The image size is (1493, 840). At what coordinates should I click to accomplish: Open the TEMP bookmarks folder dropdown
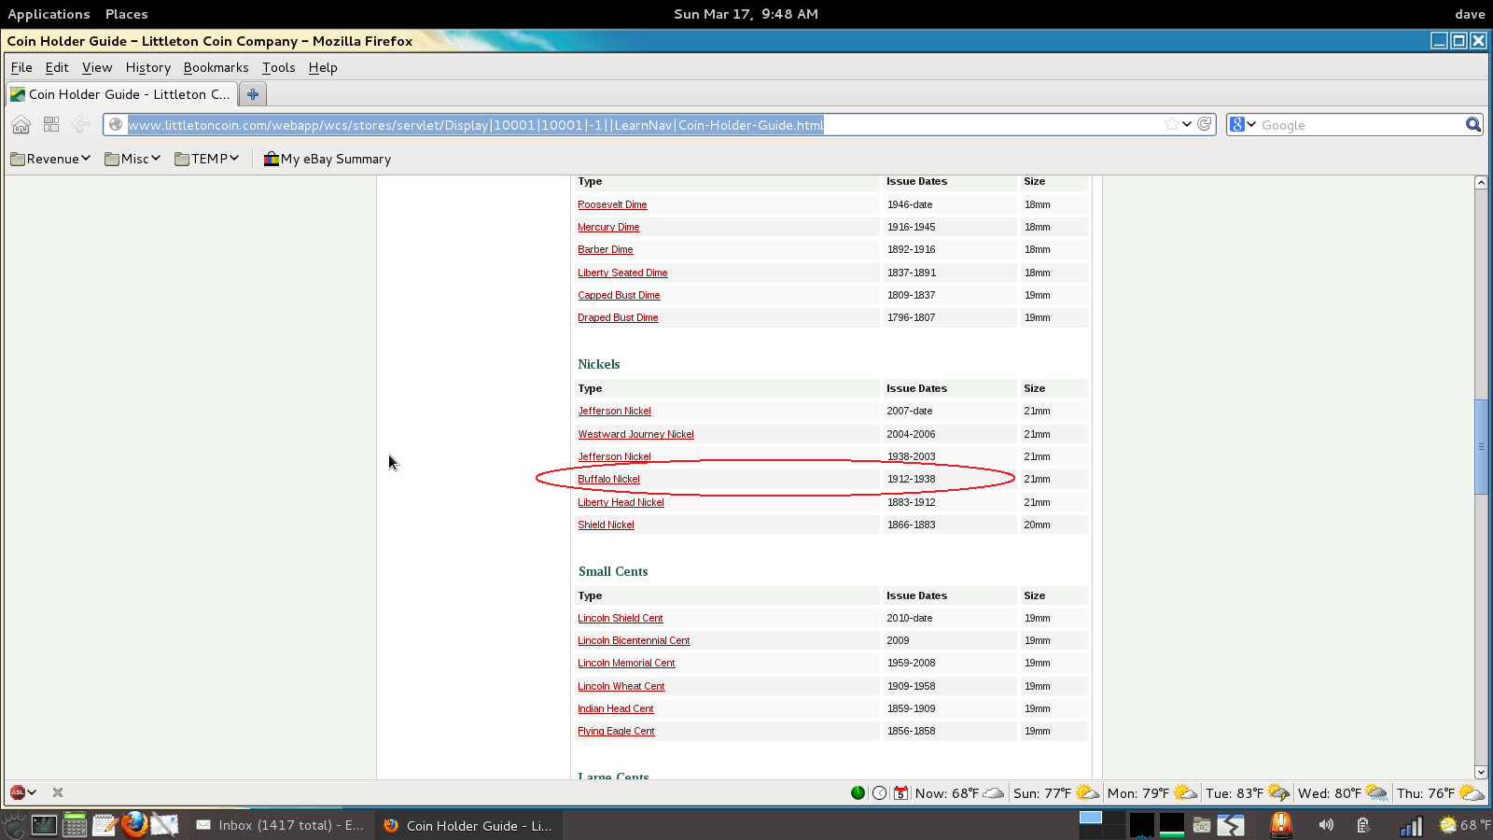tap(207, 159)
